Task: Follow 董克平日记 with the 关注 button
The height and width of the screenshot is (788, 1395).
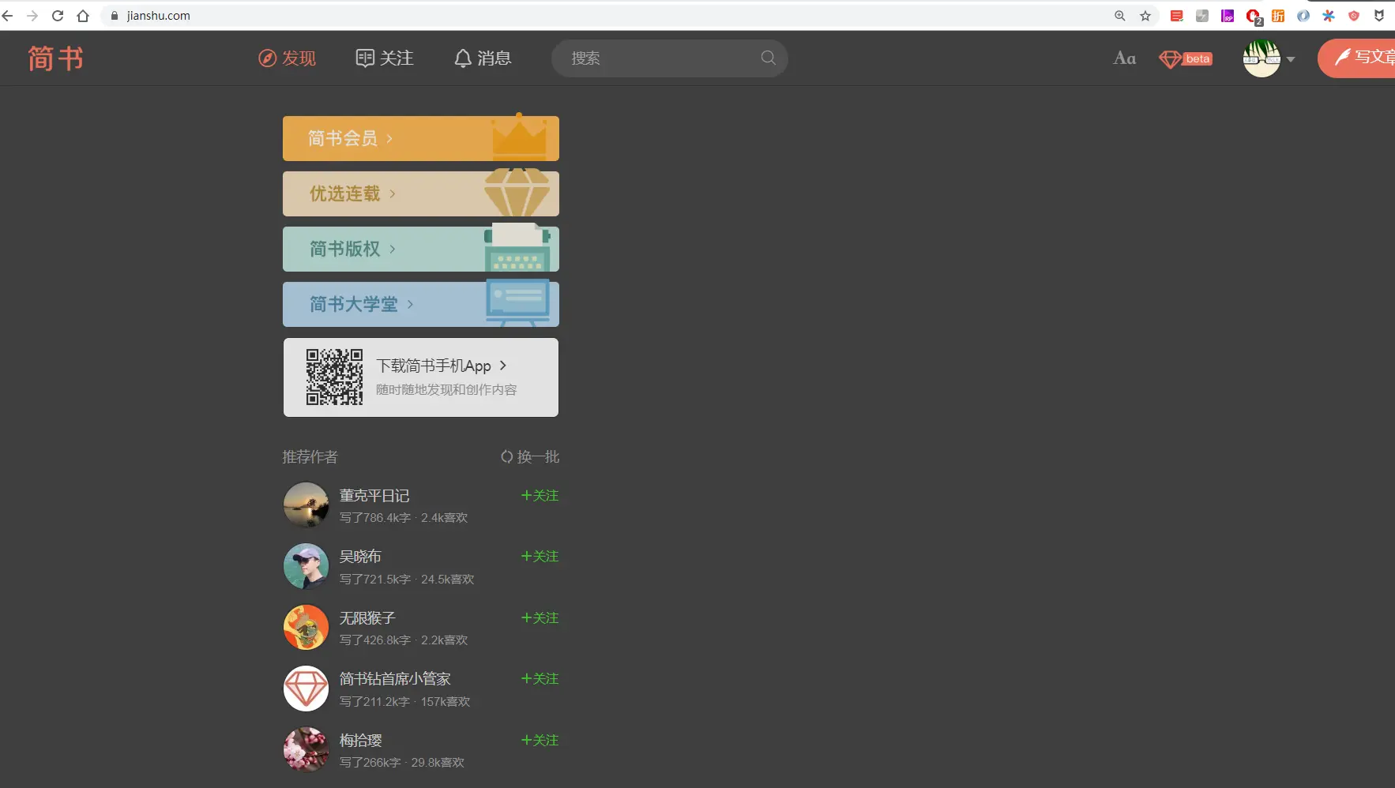Action: [x=540, y=495]
